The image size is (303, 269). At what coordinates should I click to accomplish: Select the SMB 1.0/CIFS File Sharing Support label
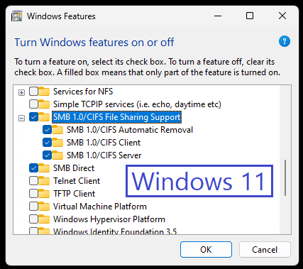(x=117, y=117)
